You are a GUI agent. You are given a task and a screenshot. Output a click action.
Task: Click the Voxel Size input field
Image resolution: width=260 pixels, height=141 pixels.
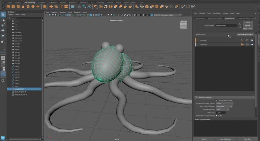(x=220, y=113)
